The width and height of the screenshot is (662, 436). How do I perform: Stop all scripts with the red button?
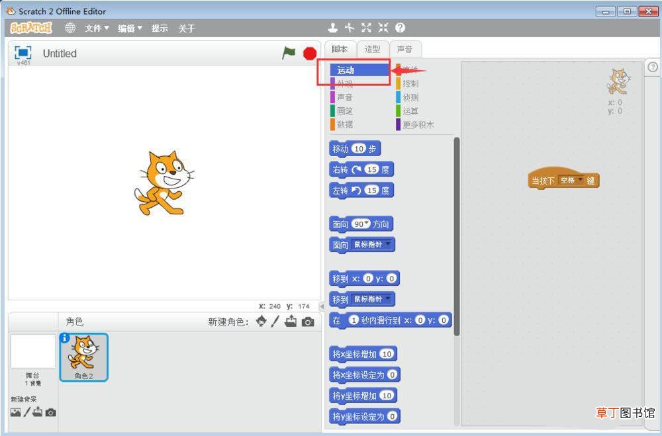(x=310, y=53)
